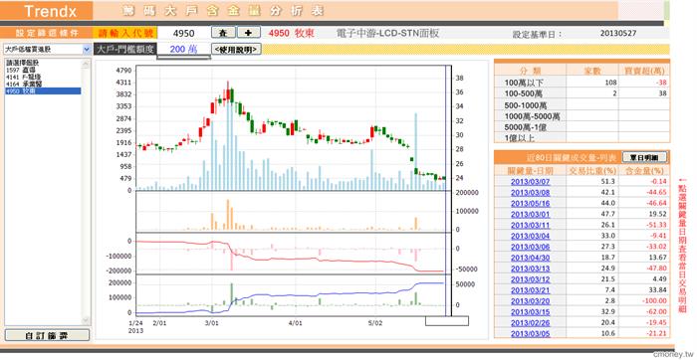This screenshot has width=697, height=360.
Task: Click the plus button beside 查
Action: tap(249, 33)
